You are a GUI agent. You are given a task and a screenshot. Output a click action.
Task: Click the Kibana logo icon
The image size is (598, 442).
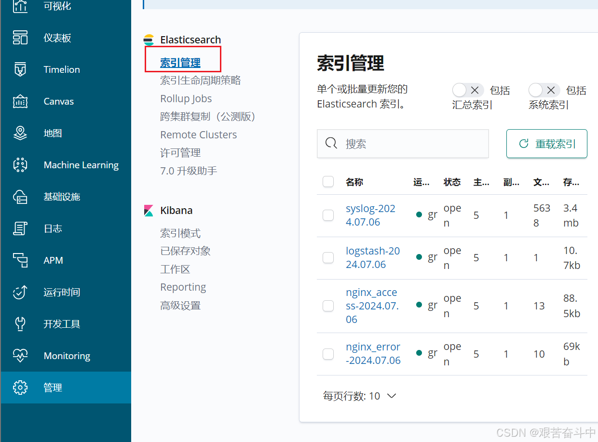(x=149, y=211)
